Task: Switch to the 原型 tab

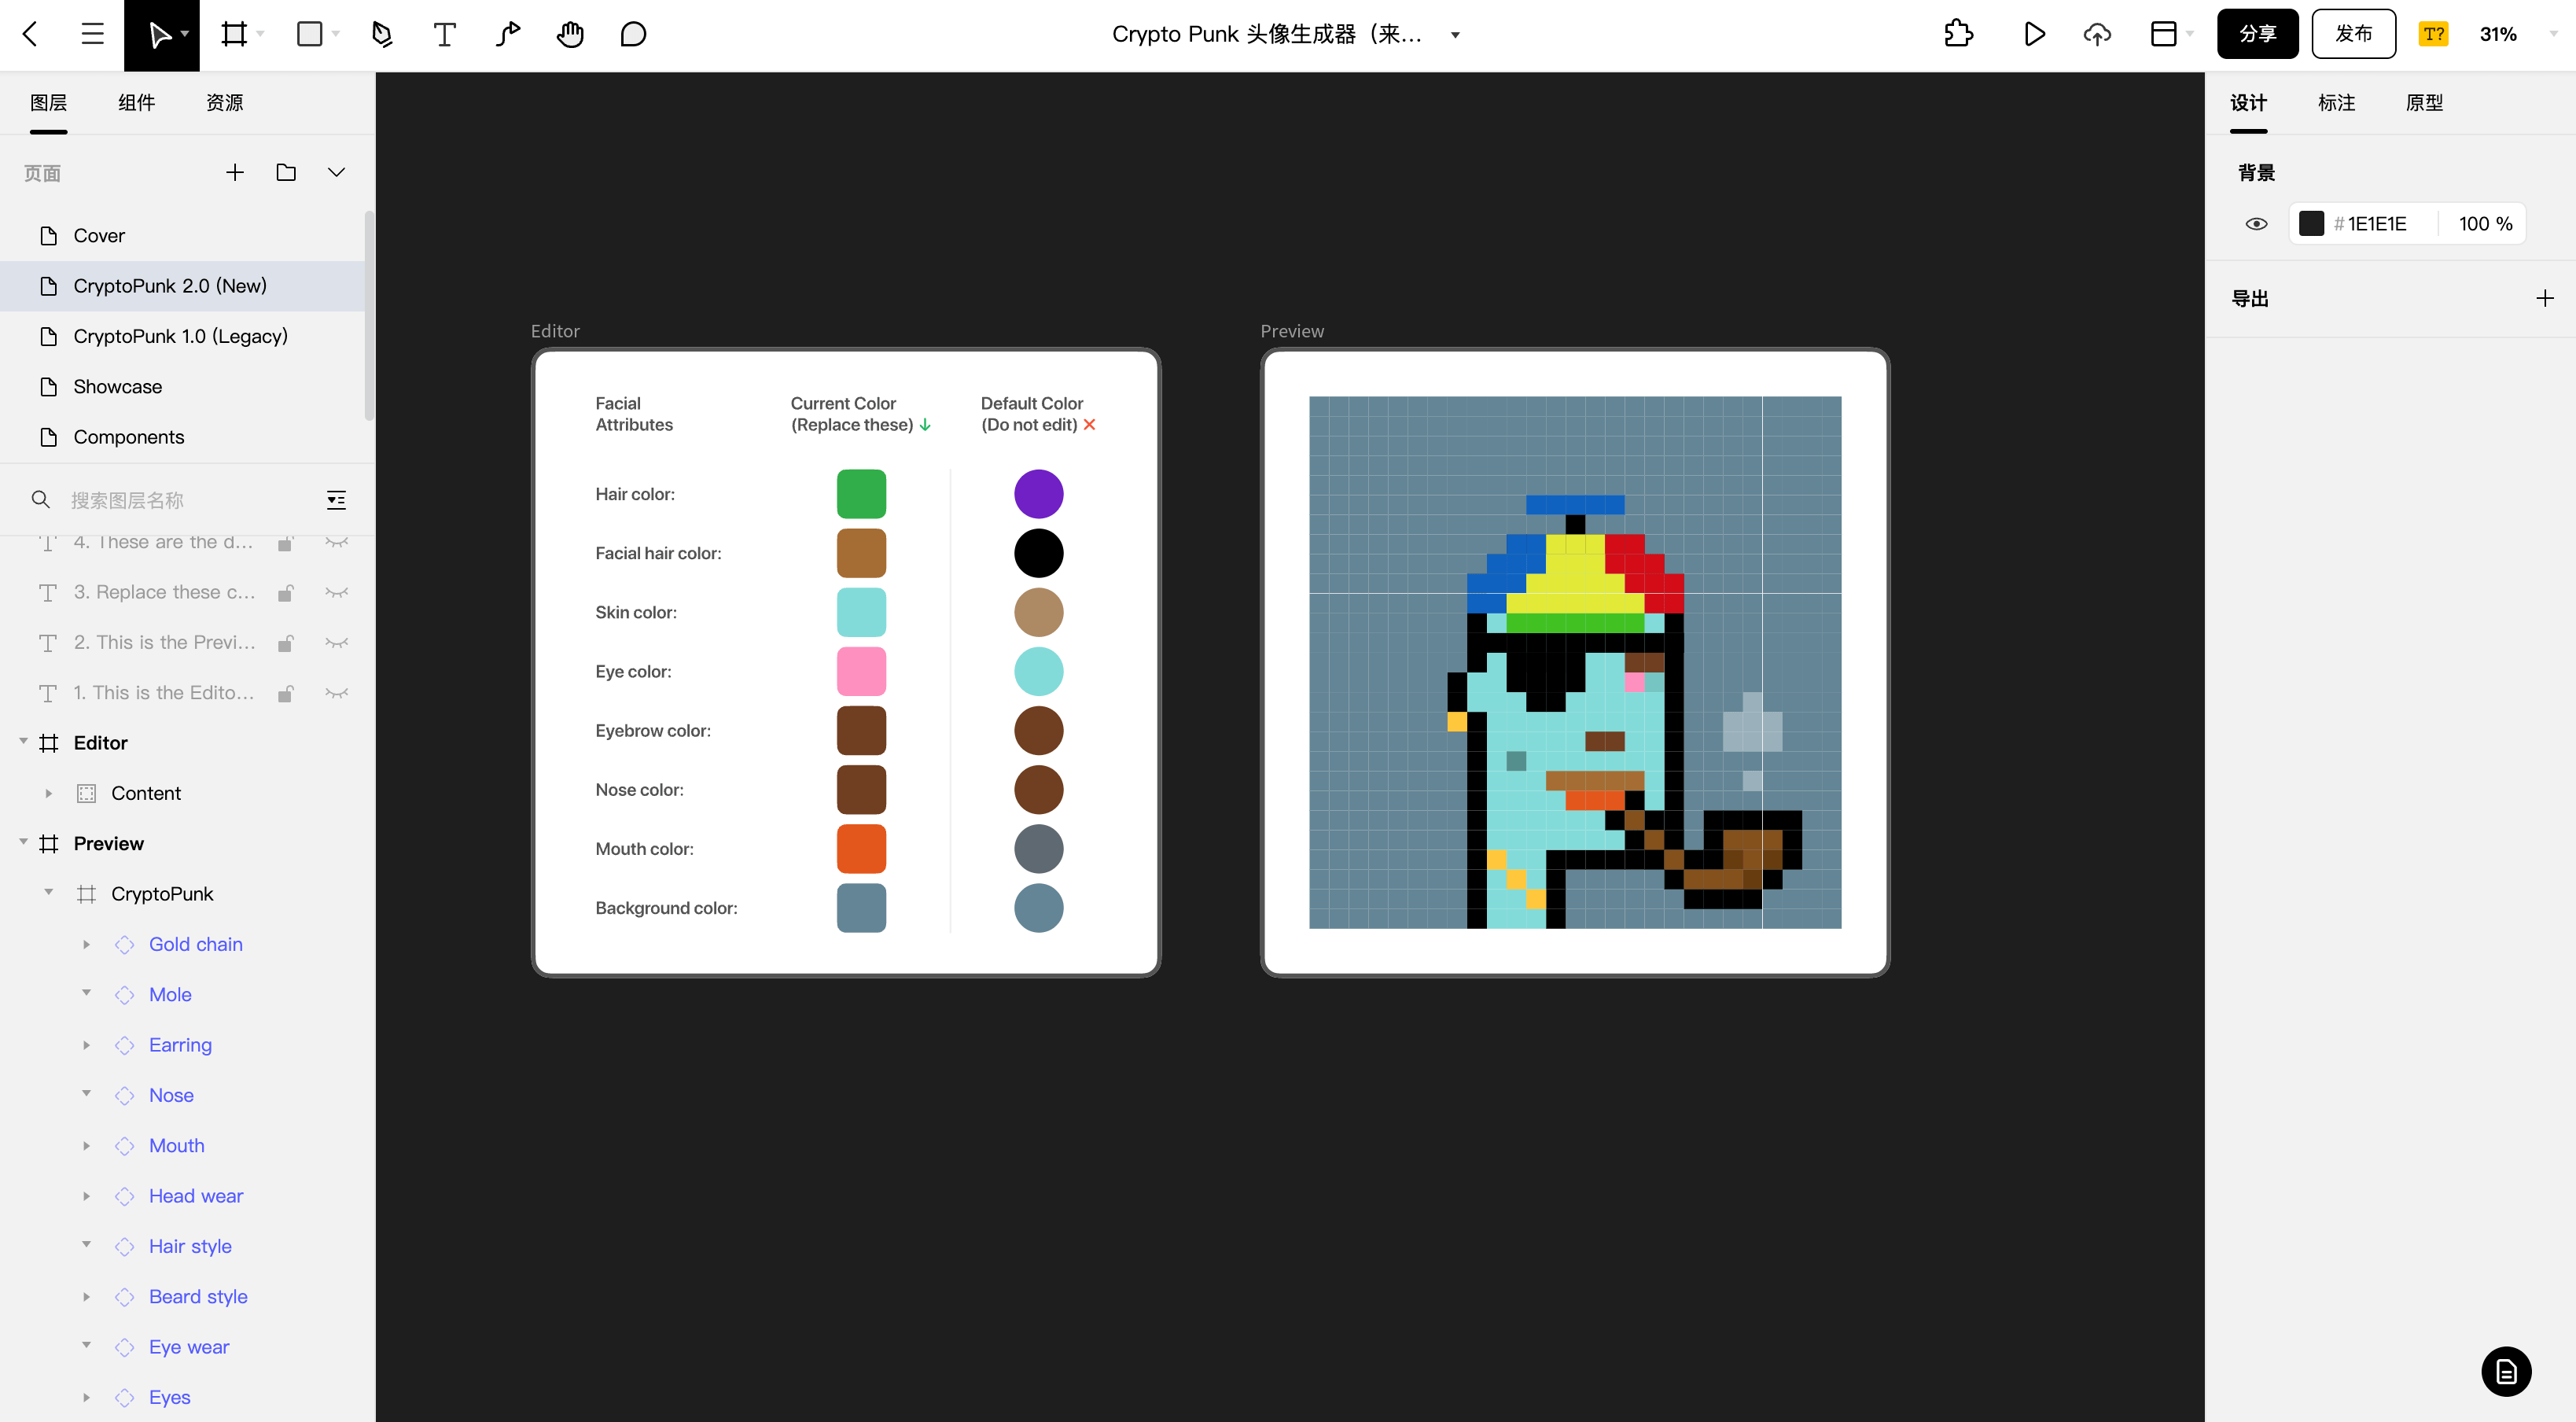Action: pyautogui.click(x=2424, y=103)
